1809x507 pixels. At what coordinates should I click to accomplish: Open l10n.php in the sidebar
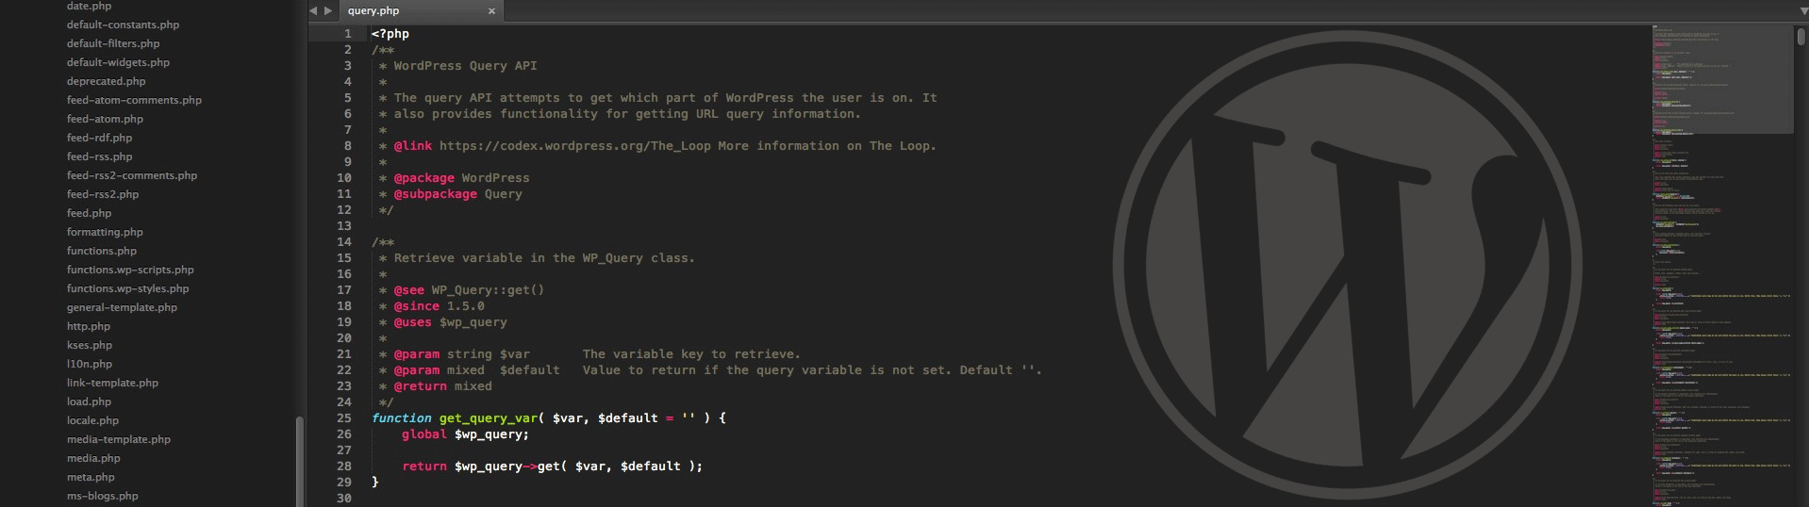point(90,364)
